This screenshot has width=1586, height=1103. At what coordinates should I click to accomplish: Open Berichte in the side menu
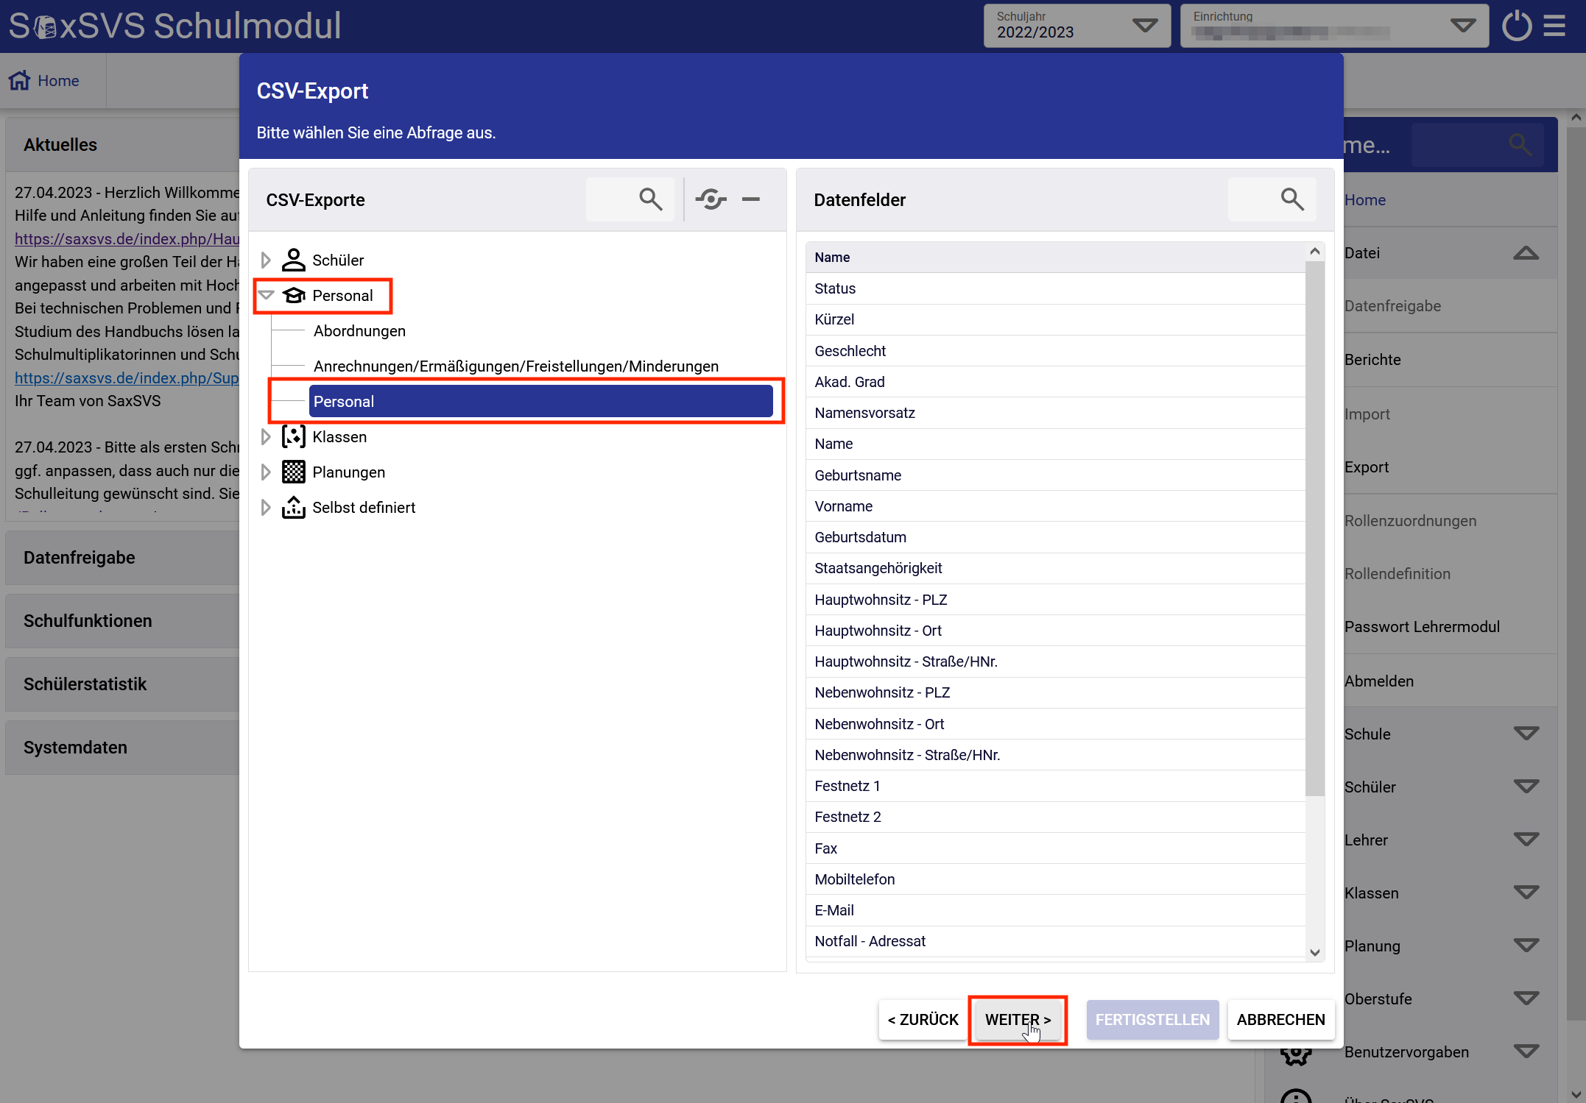click(x=1372, y=359)
